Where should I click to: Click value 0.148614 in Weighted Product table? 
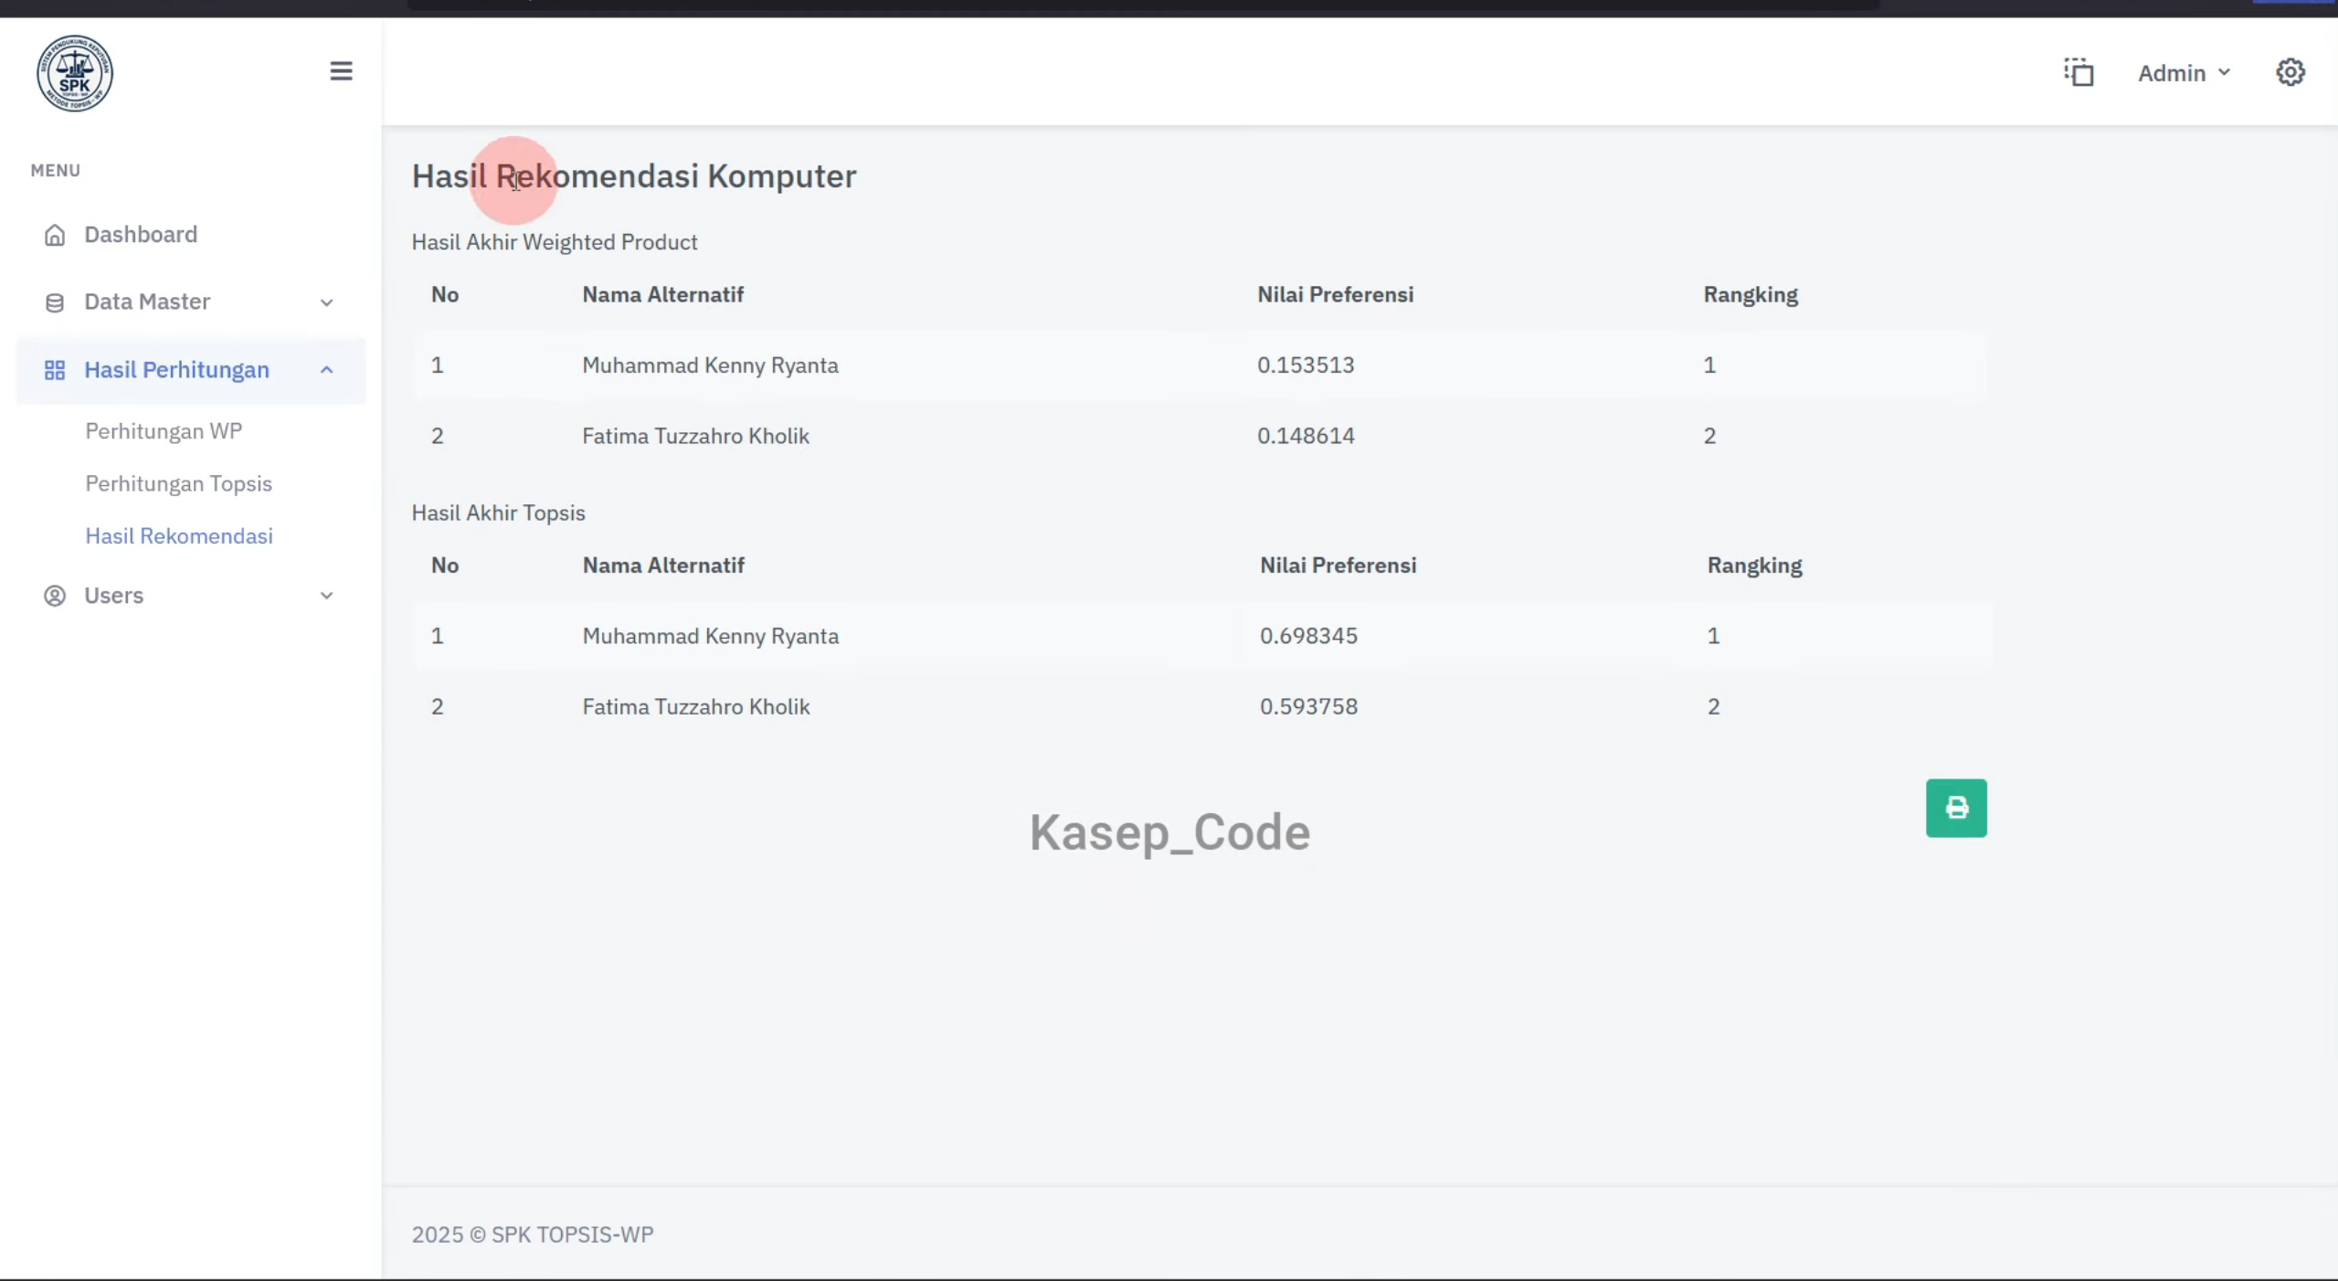(1306, 436)
